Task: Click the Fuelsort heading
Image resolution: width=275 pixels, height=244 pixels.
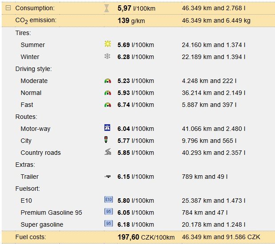Action: click(x=28, y=189)
